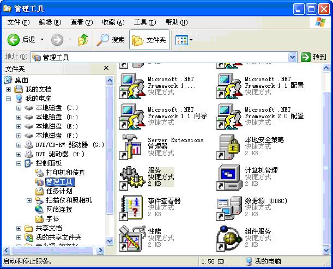Open the 编辑(E) menu

click(x=50, y=22)
